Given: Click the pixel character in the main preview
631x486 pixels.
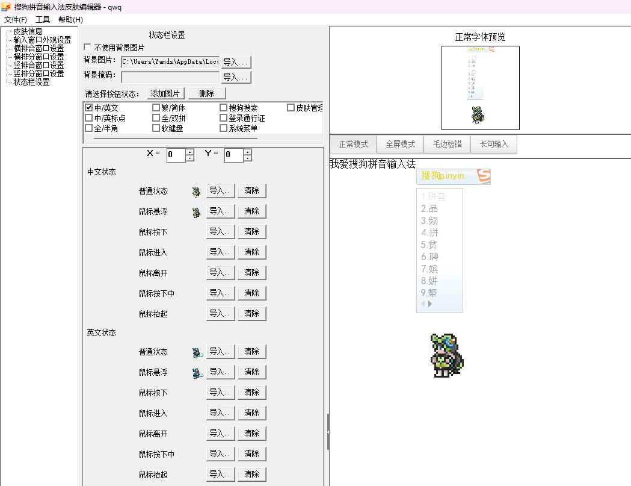Looking at the screenshot, I should click(446, 355).
